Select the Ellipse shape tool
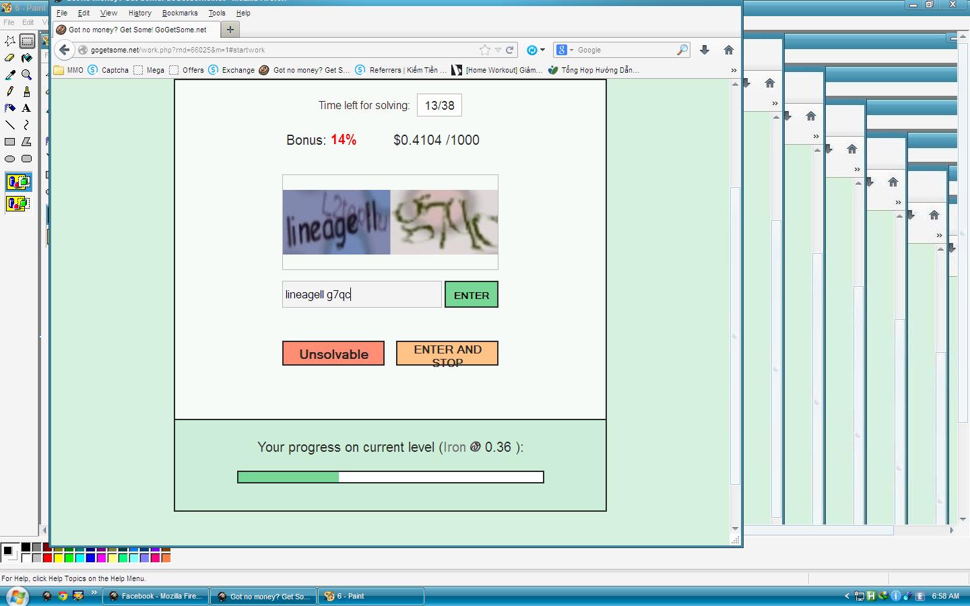Viewport: 970px width, 606px height. pyautogui.click(x=10, y=159)
